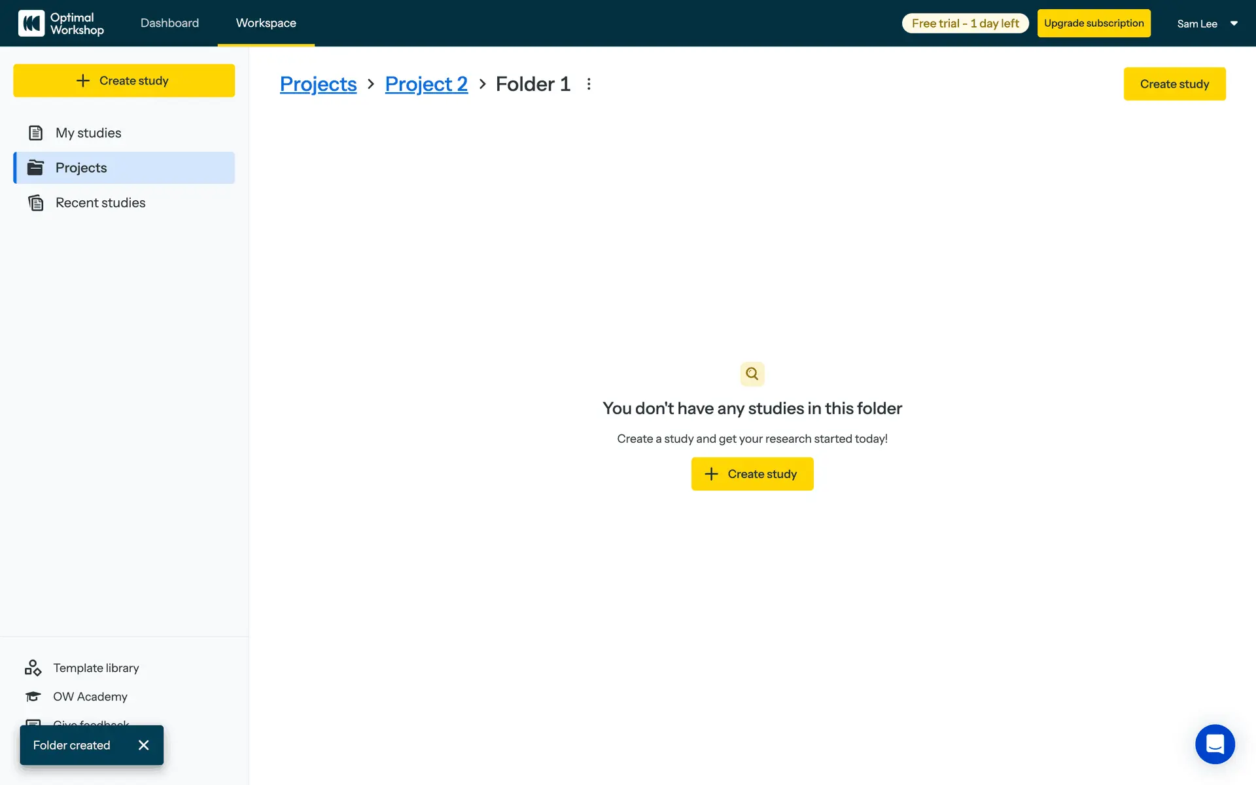Viewport: 1256px width, 785px height.
Task: Click the magnifier icon above the empty folder message
Action: click(x=752, y=374)
